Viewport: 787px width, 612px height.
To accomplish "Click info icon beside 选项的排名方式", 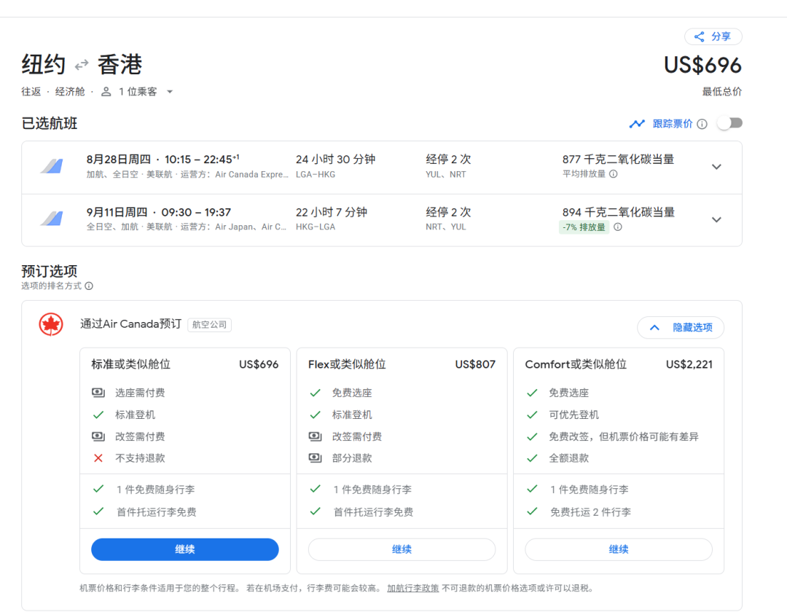I will [x=89, y=286].
